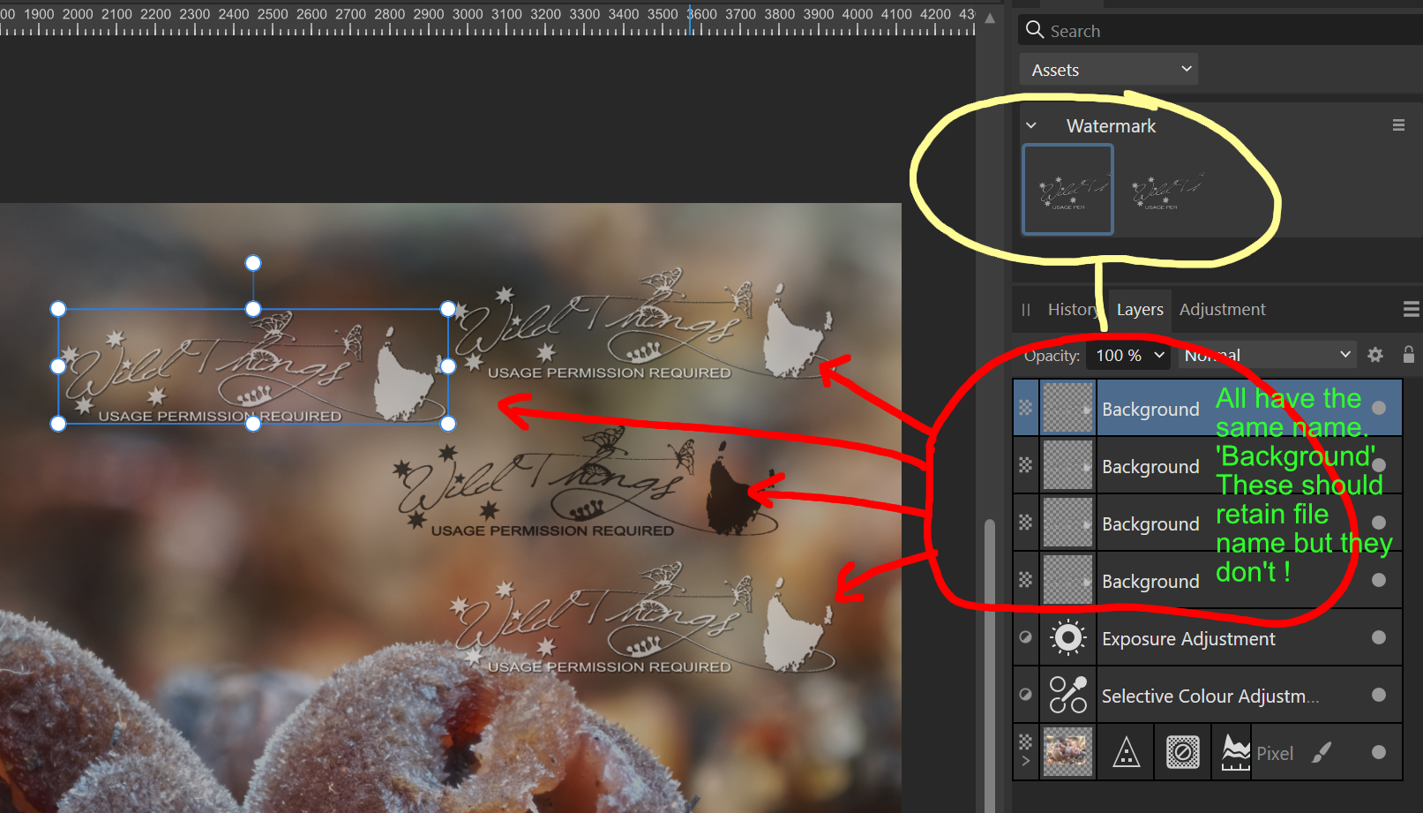Click the 3000 mark on horizontal ruler

pyautogui.click(x=468, y=14)
